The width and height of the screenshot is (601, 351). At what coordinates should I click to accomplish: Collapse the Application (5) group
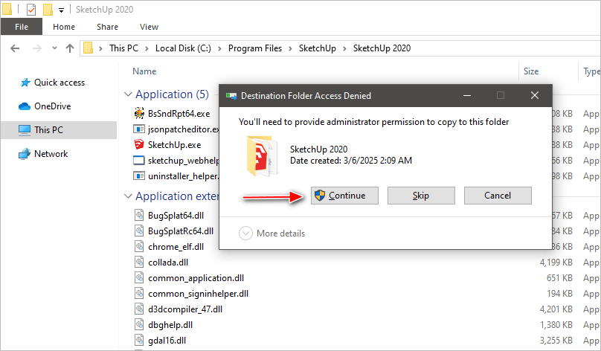126,94
